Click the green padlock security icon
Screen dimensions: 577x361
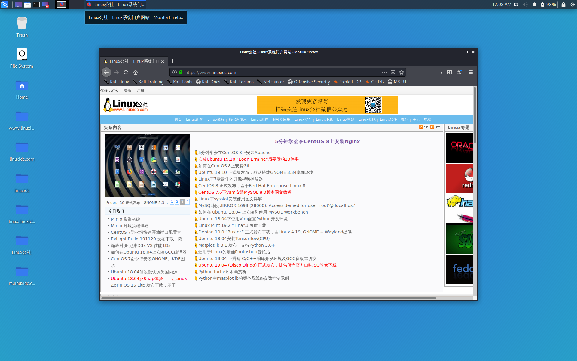click(181, 72)
